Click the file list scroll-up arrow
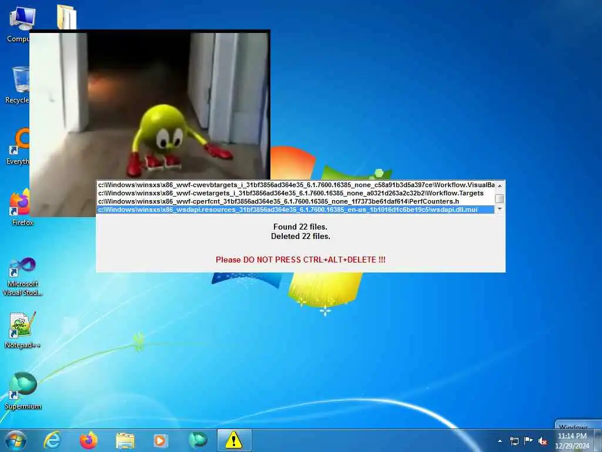This screenshot has width=602, height=452. (x=500, y=185)
